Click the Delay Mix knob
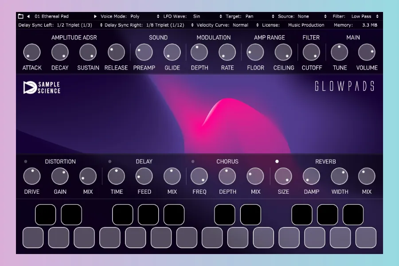This screenshot has width=399, height=266. click(172, 176)
